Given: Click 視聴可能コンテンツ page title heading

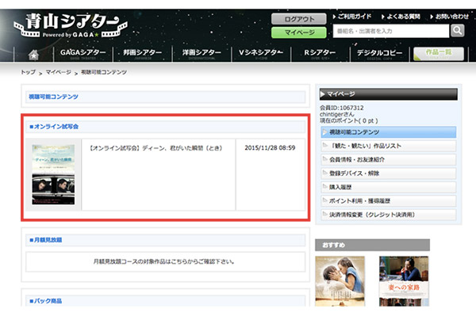Looking at the screenshot, I should click(x=53, y=97).
